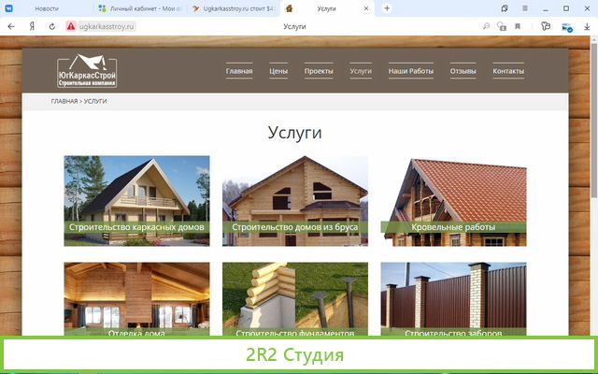The image size is (598, 374).
Task: Click the back arrow in browser toolbar
Action: pos(11,27)
